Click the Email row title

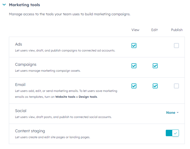(x=20, y=85)
